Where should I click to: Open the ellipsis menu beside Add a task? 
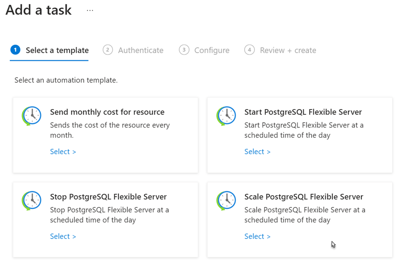(x=90, y=11)
